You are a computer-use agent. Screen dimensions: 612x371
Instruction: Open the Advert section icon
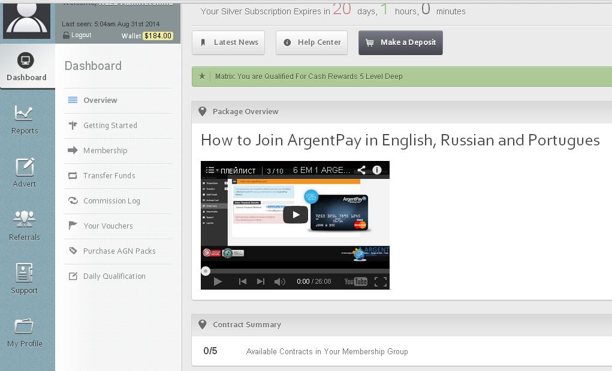tap(25, 167)
